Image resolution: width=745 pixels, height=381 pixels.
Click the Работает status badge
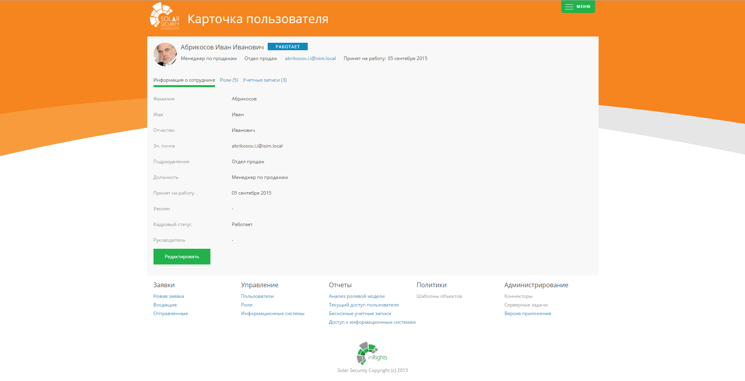coord(288,47)
